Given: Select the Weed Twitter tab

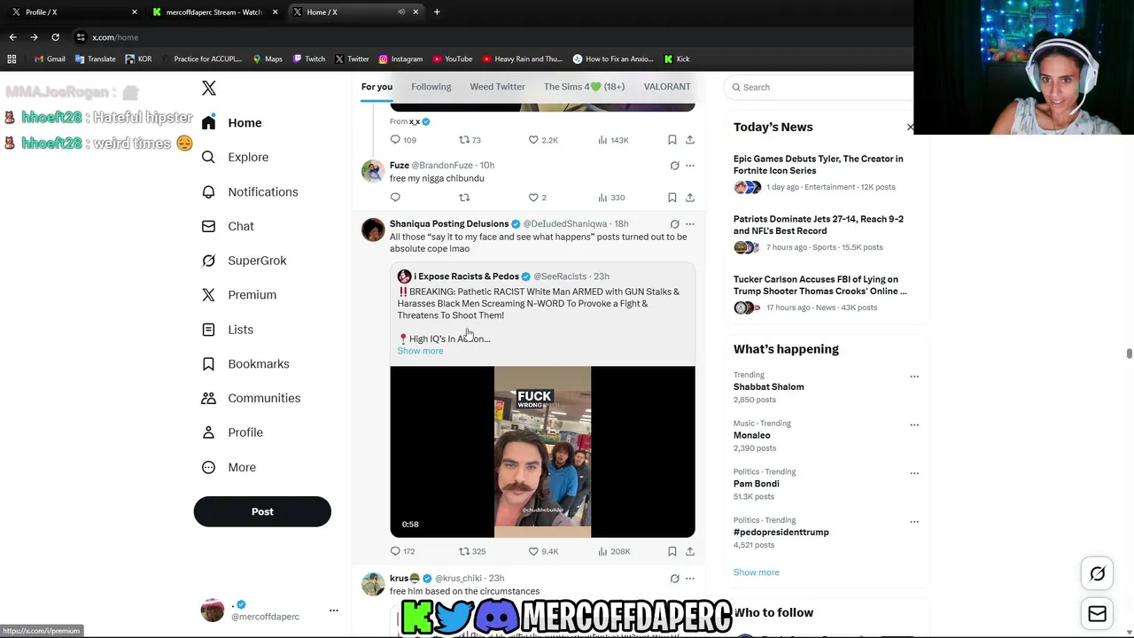Looking at the screenshot, I should tap(497, 87).
